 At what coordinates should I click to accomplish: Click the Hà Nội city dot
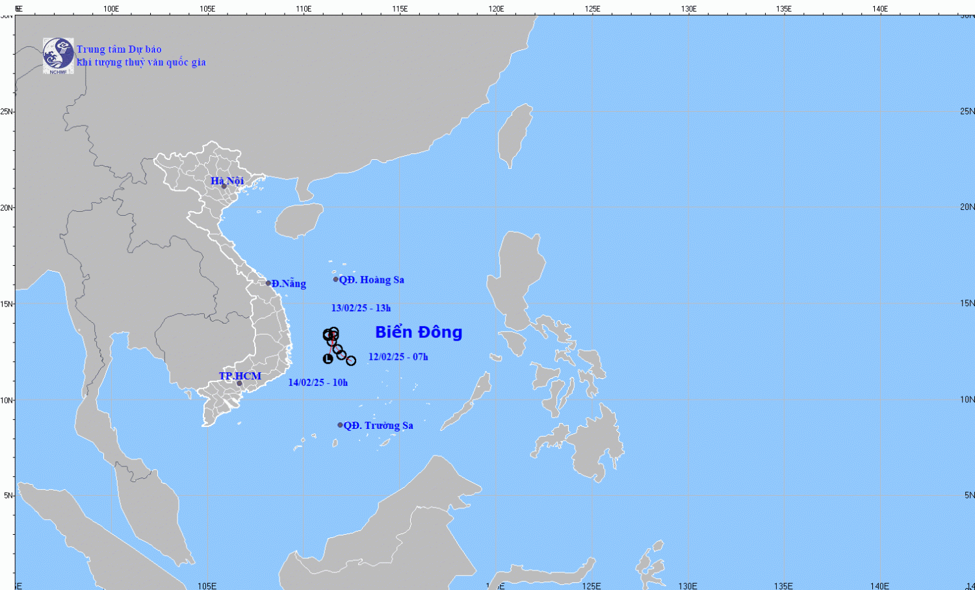224,186
